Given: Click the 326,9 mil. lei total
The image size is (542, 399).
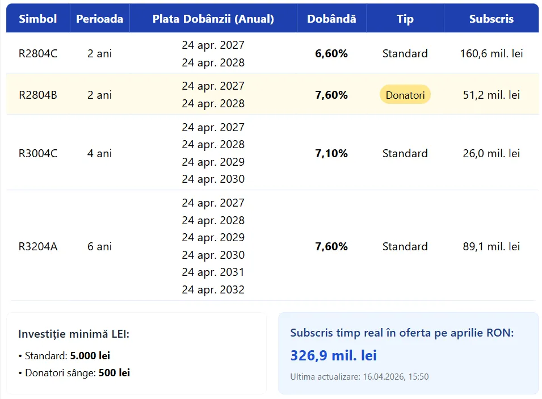Looking at the screenshot, I should coord(334,356).
